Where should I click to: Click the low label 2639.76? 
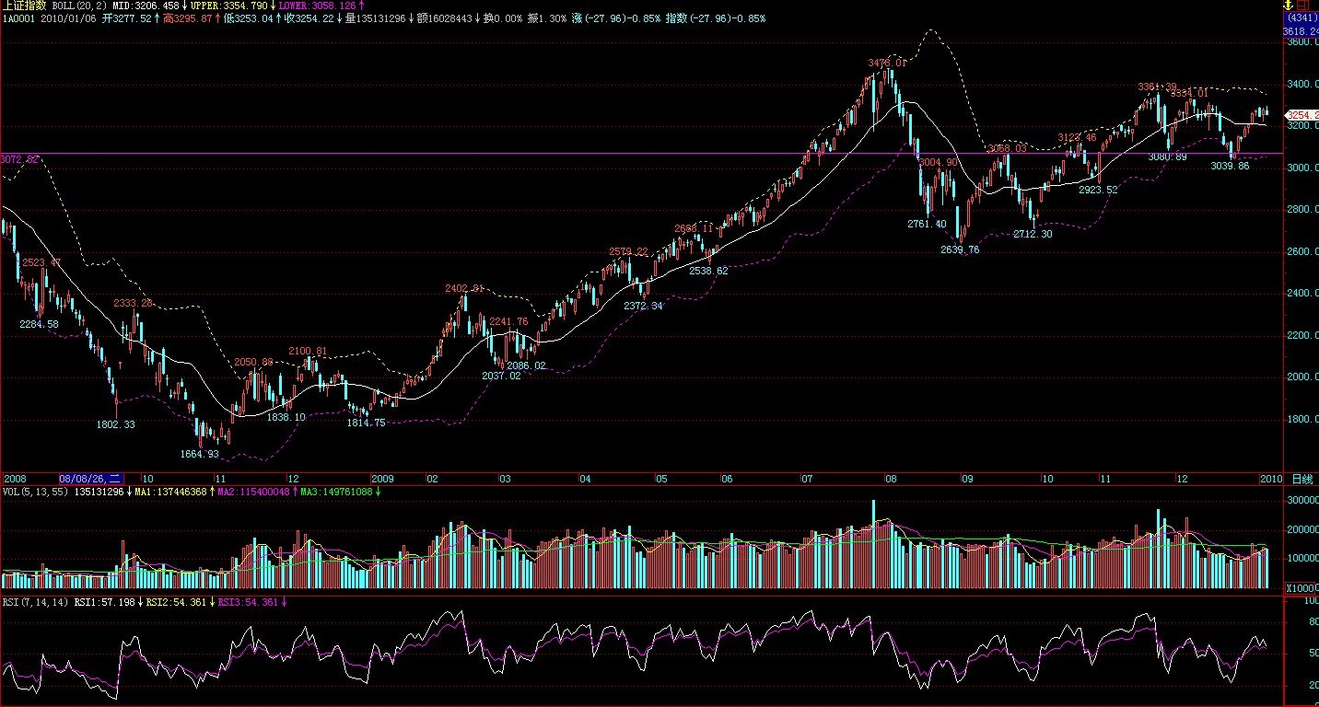point(960,249)
